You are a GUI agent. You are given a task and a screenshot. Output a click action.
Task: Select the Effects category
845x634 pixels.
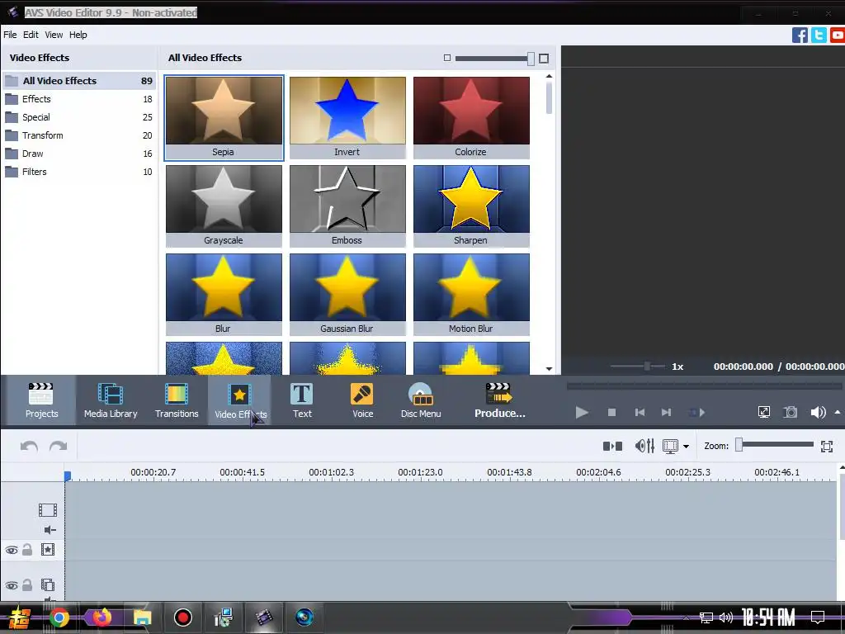coord(79,99)
